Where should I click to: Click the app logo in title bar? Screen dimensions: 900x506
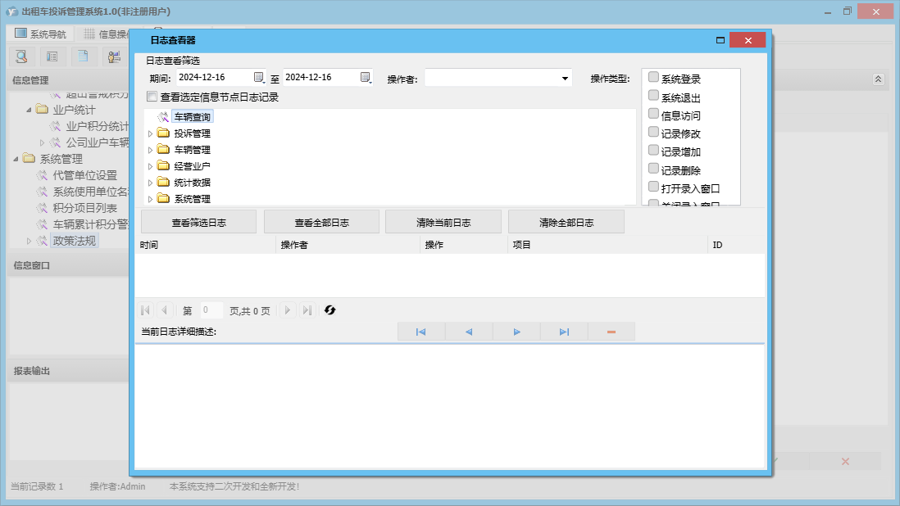click(x=11, y=11)
